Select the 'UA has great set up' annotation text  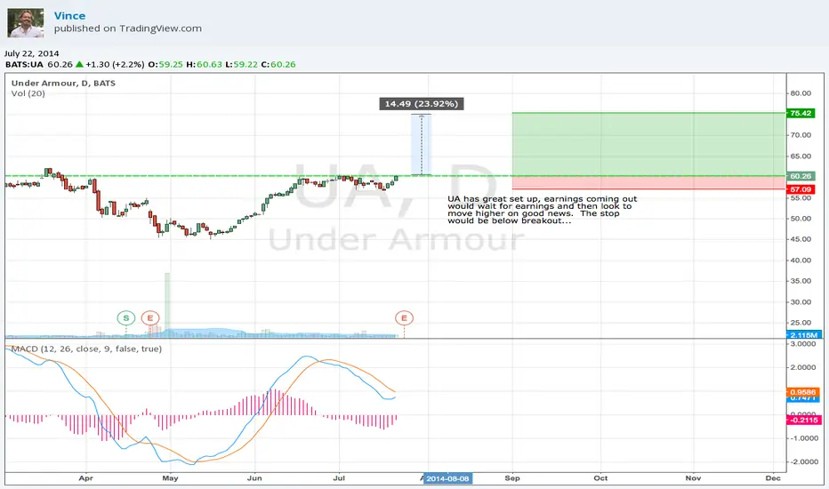pos(543,210)
